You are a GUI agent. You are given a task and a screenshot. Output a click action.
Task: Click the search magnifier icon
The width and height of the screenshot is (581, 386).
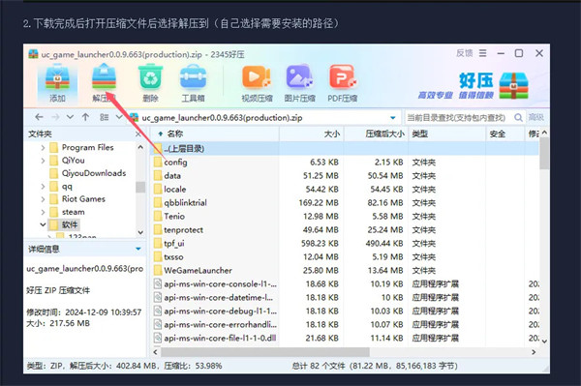518,118
